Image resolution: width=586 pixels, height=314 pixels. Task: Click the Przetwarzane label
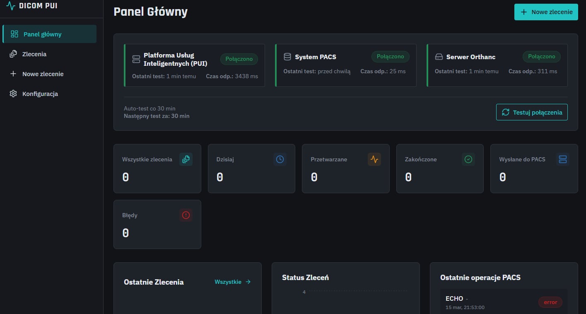point(329,159)
